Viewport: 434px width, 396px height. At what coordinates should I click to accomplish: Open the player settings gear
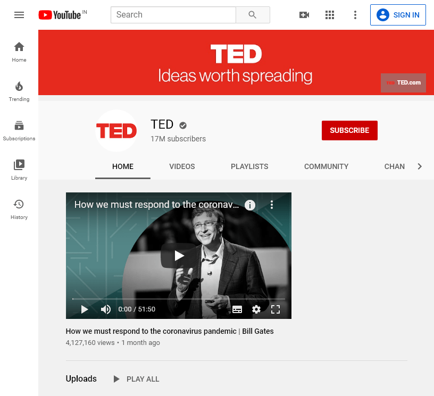[256, 309]
